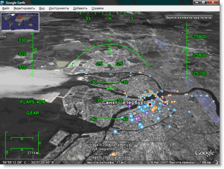Click the Санкт-Петербург city label
Image resolution: width=224 pixels, height=169 pixels.
(124, 103)
